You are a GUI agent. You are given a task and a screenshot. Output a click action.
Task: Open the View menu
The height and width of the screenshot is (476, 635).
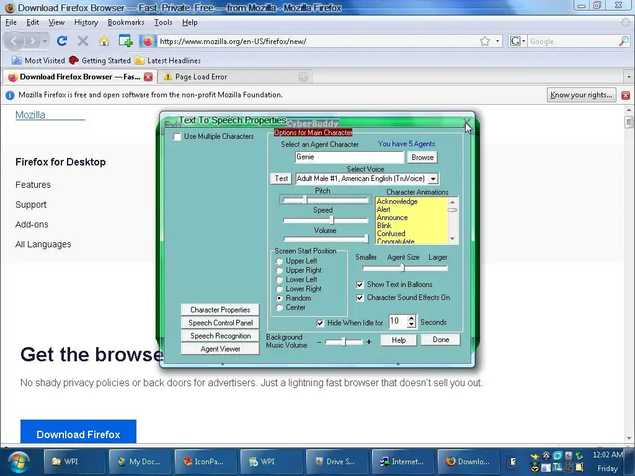click(x=56, y=22)
